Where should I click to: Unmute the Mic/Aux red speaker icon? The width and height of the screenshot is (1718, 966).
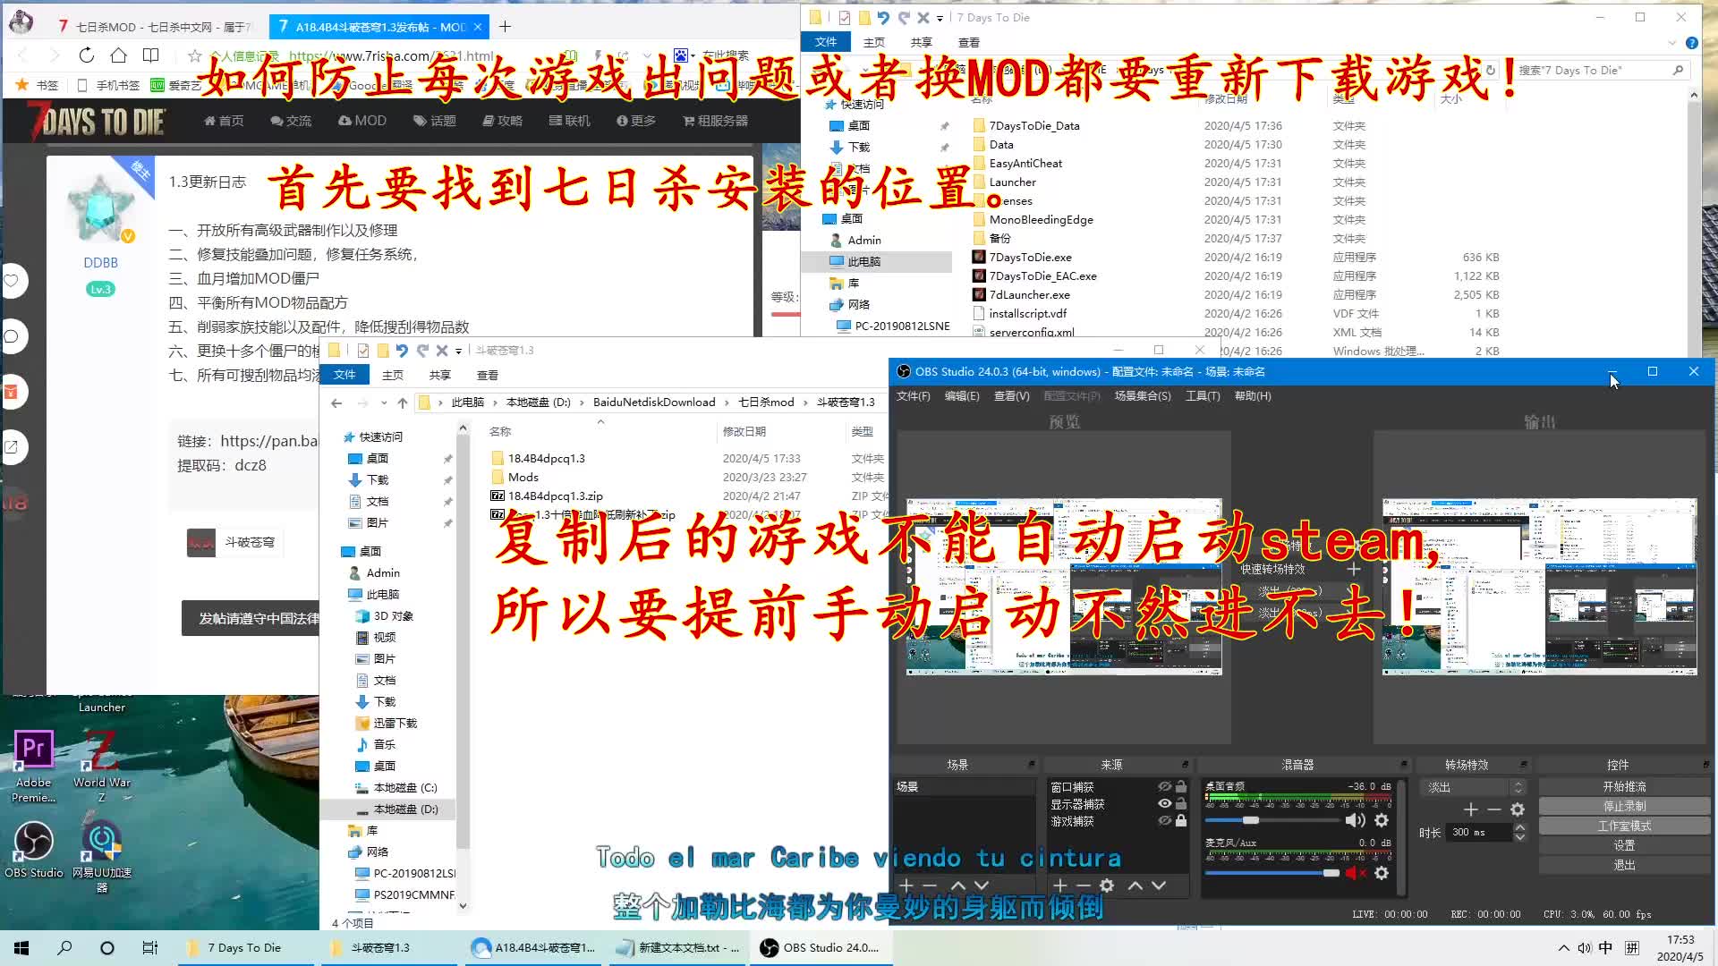click(1355, 873)
